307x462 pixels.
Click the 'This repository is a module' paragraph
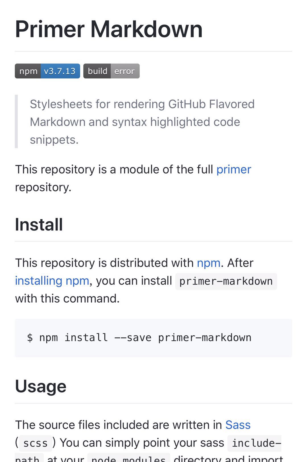click(133, 178)
